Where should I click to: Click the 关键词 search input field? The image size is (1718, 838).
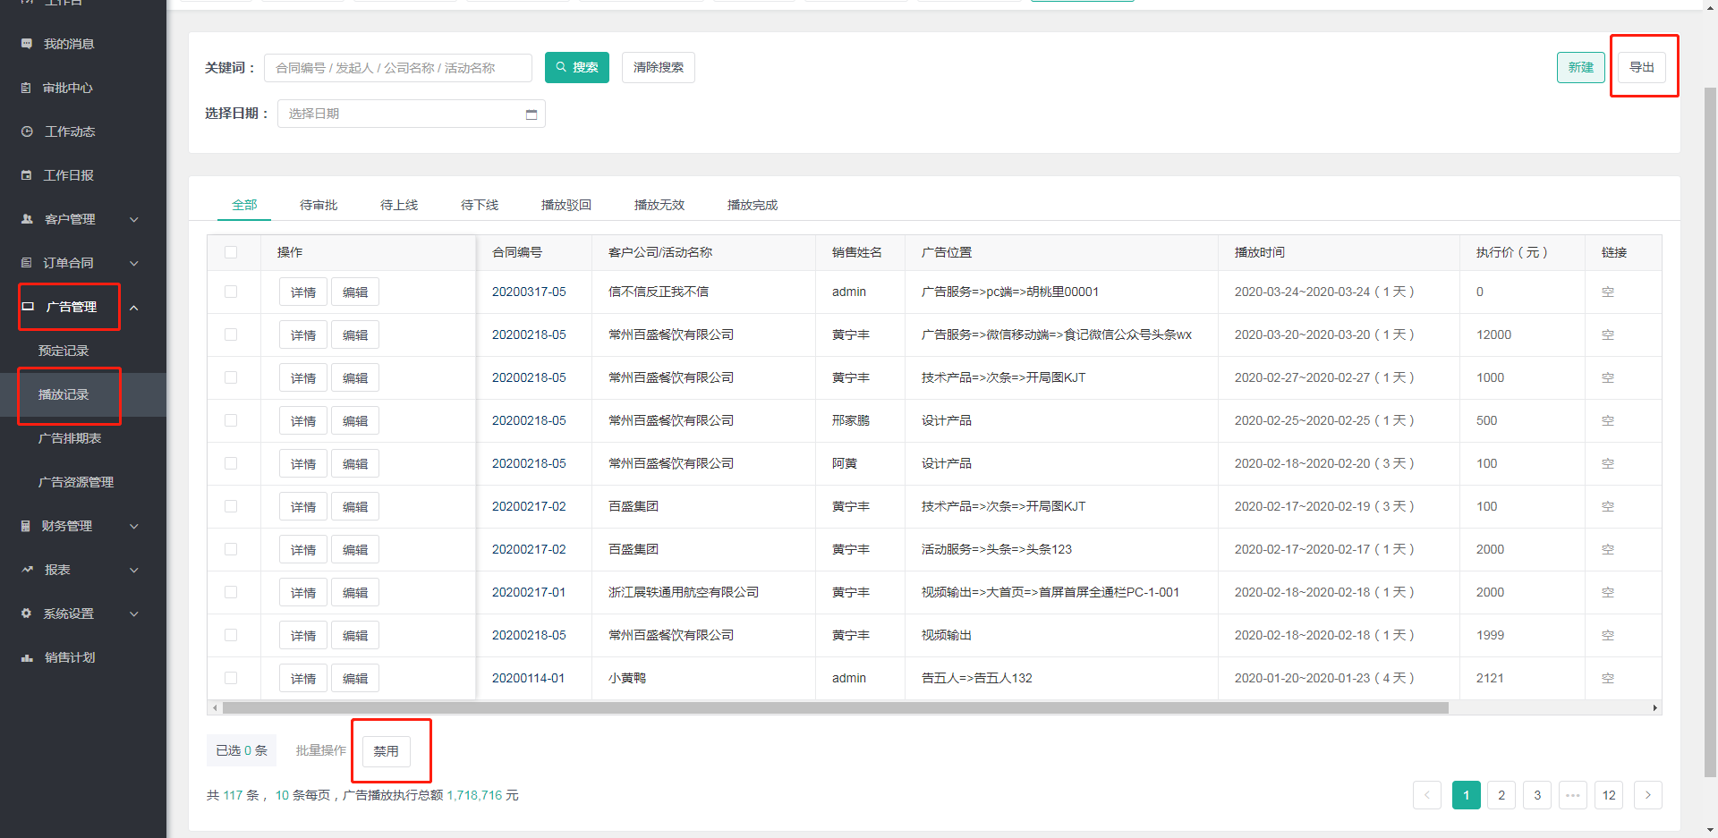398,68
